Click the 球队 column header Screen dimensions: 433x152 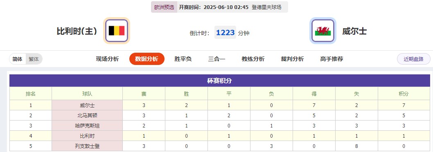(x=87, y=94)
